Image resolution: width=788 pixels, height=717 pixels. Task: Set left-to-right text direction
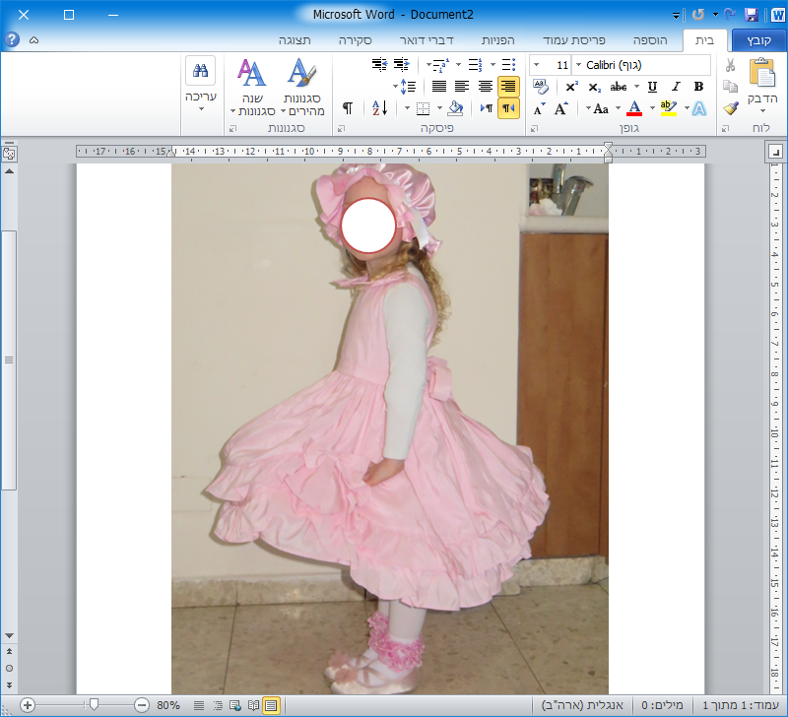click(486, 108)
